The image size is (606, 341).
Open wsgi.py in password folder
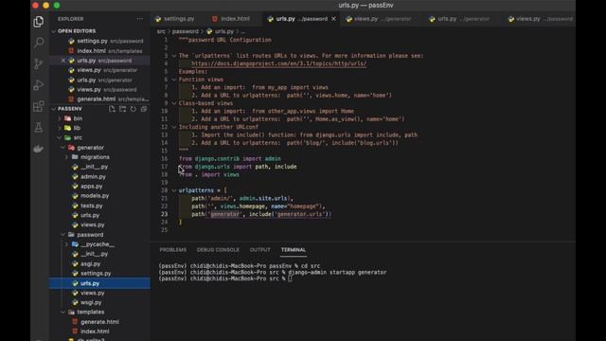91,302
